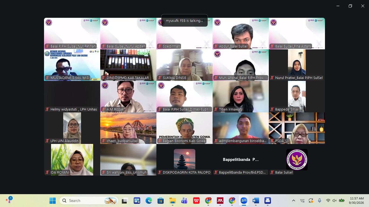Viewport: 369px width, 207px height.
Task: Click the name label Helmy widyastuti _ LPH Unhas
Action: pyautogui.click(x=74, y=109)
